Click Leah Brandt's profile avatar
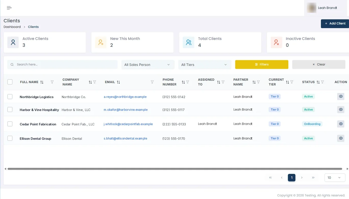The height and width of the screenshot is (199, 349). pyautogui.click(x=312, y=8)
